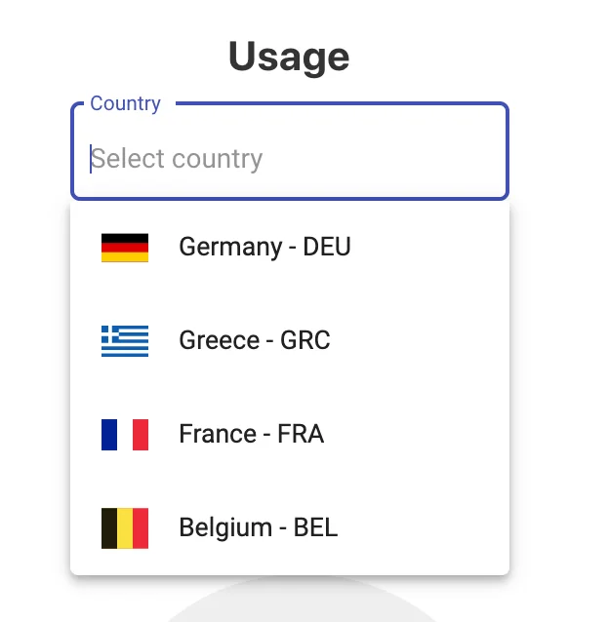Click the GRC country code text

304,340
